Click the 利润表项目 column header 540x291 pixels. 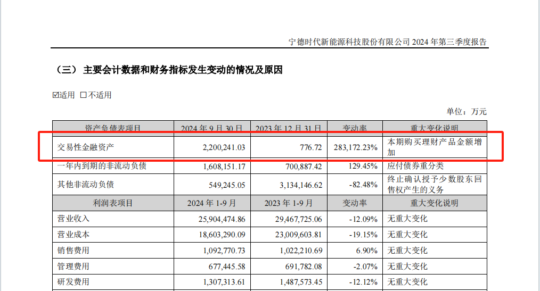click(x=113, y=203)
